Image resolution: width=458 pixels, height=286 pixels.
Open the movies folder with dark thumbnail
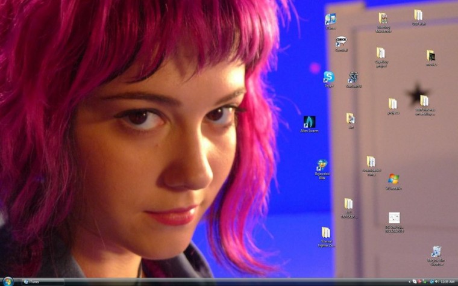pyautogui.click(x=431, y=58)
